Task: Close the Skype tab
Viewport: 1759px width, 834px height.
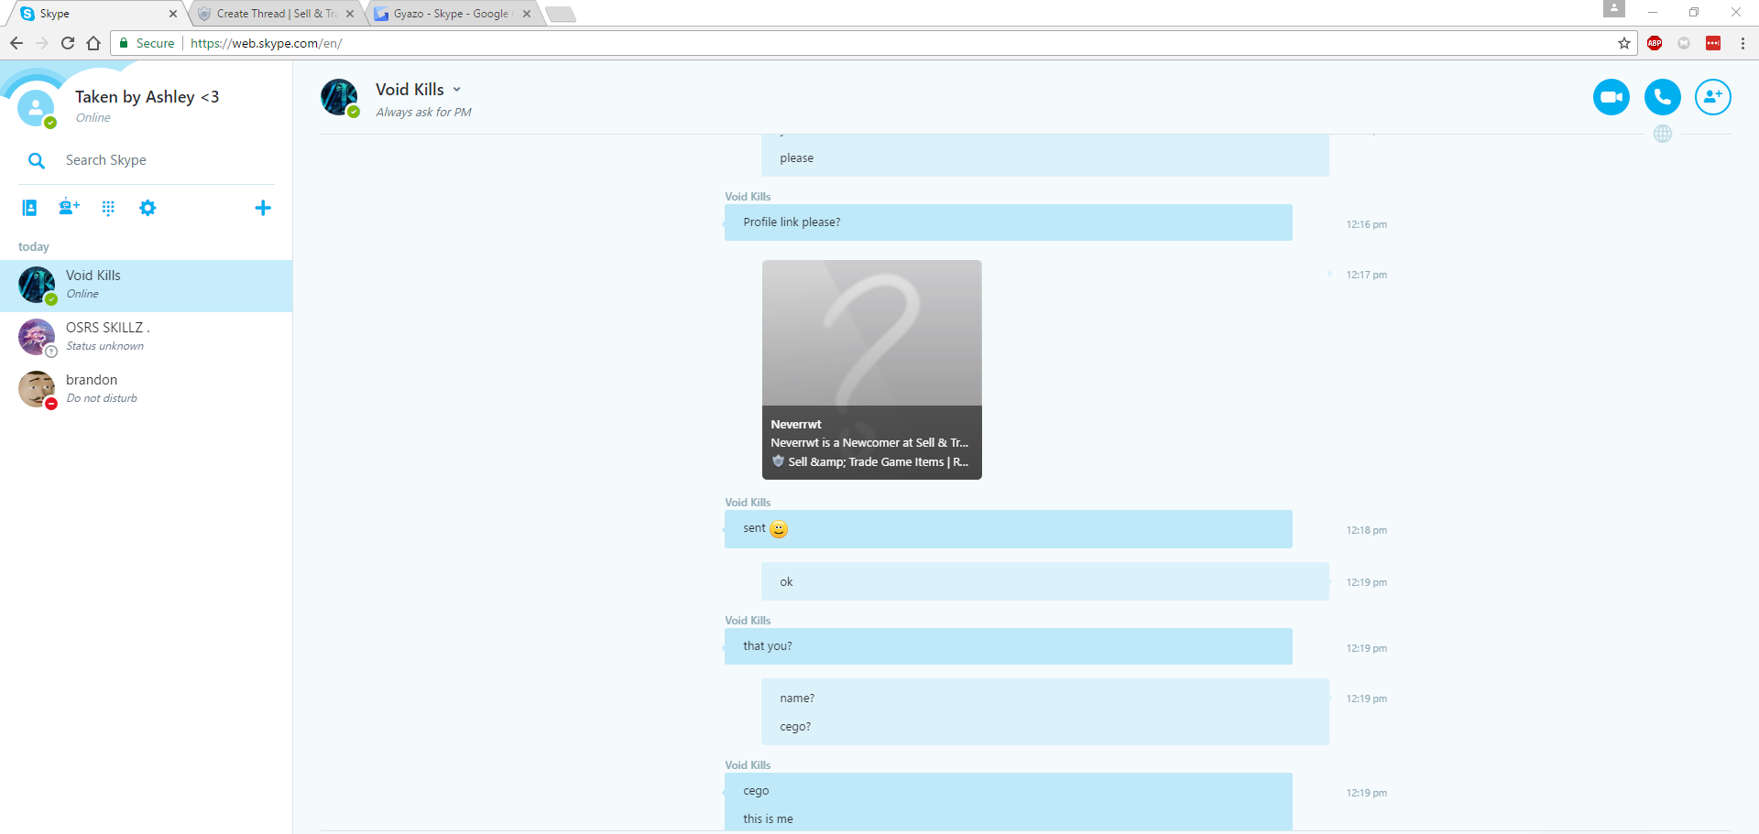Action: coord(173,14)
